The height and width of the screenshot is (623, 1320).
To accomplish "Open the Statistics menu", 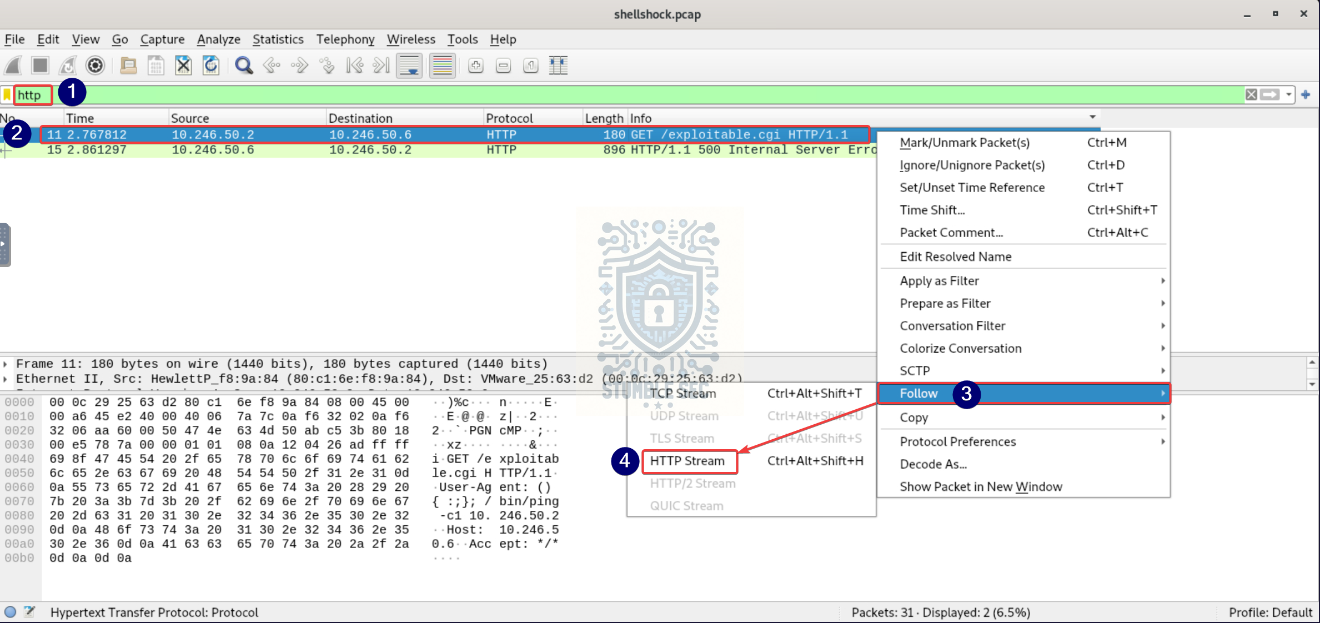I will pos(278,39).
